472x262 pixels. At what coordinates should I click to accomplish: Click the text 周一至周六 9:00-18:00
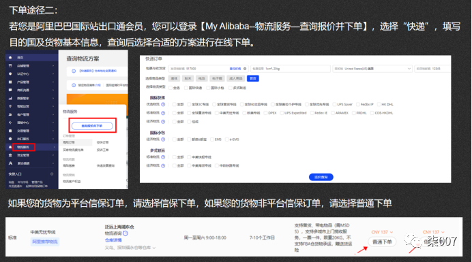coord(205,238)
